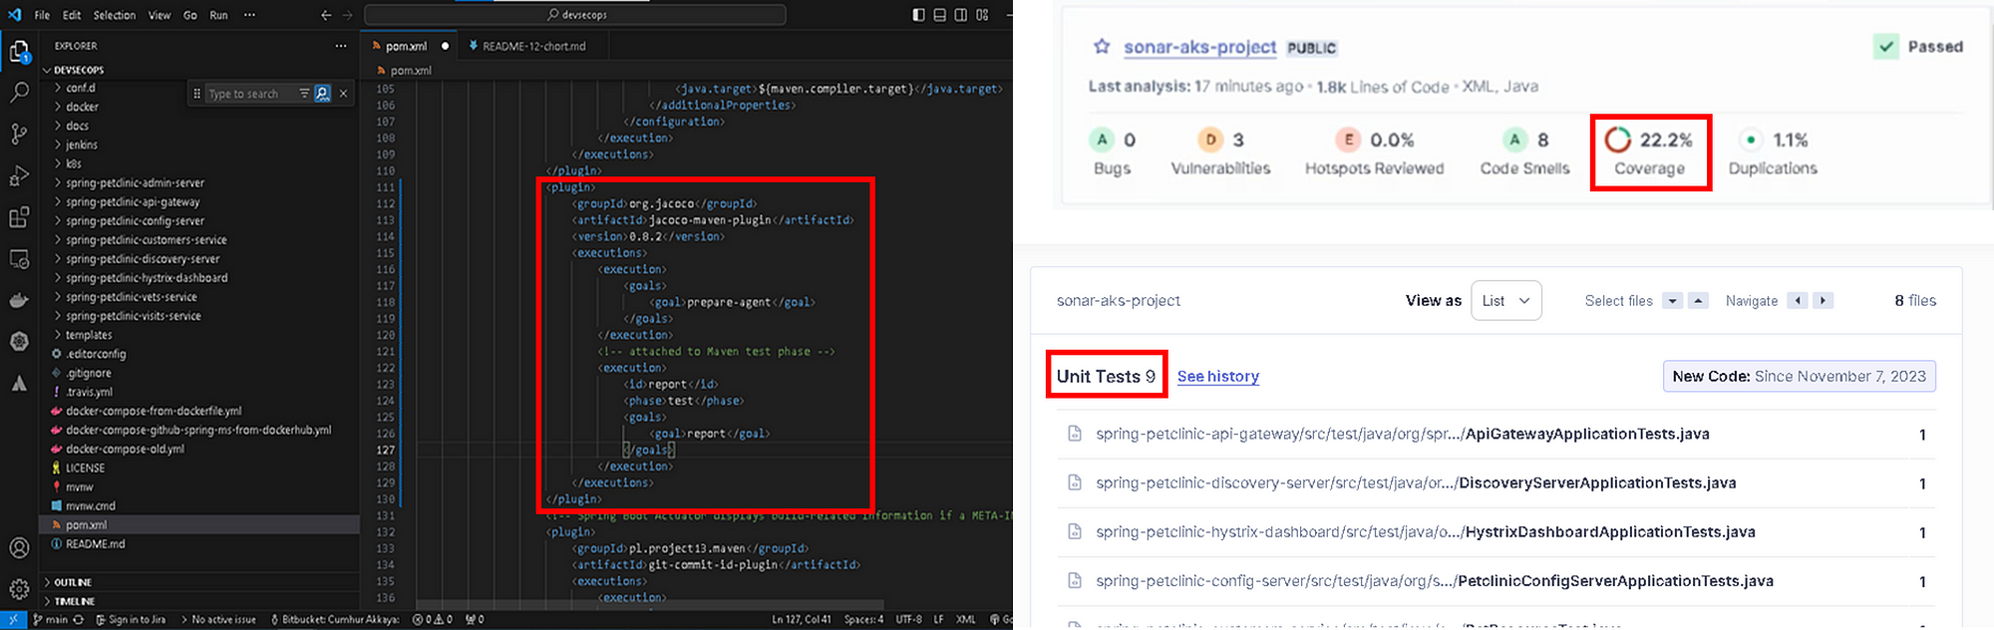Click Sign in to Jira

[x=131, y=620]
